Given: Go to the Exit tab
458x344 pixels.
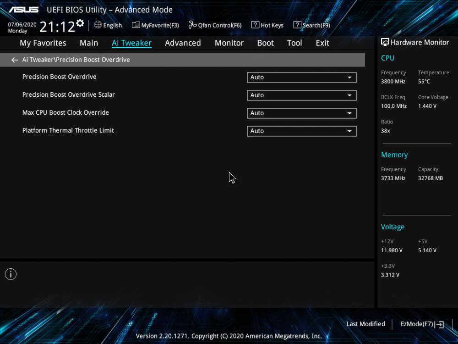Looking at the screenshot, I should pyautogui.click(x=322, y=43).
